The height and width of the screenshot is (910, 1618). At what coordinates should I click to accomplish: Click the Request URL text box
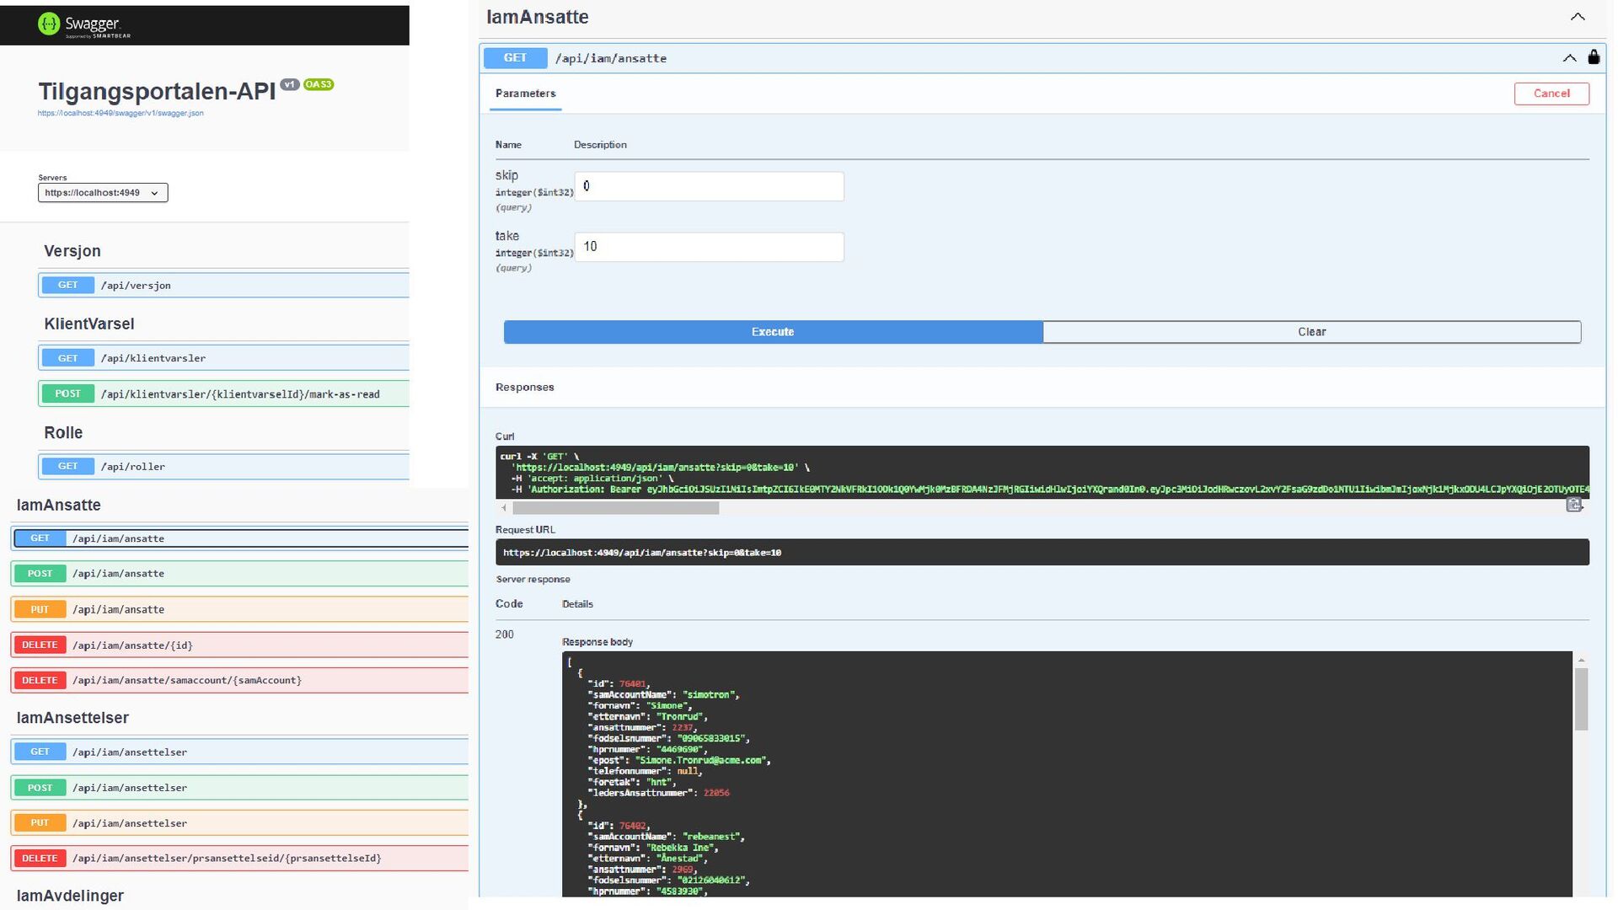click(x=1042, y=553)
